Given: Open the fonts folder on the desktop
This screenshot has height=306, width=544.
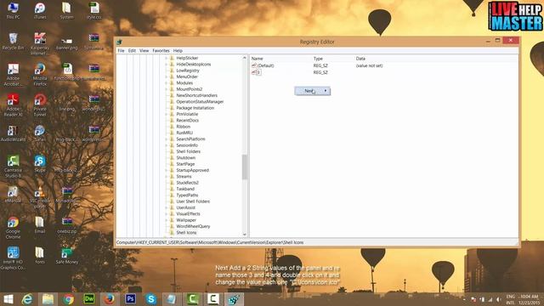Looking at the screenshot, I should click(x=40, y=256).
